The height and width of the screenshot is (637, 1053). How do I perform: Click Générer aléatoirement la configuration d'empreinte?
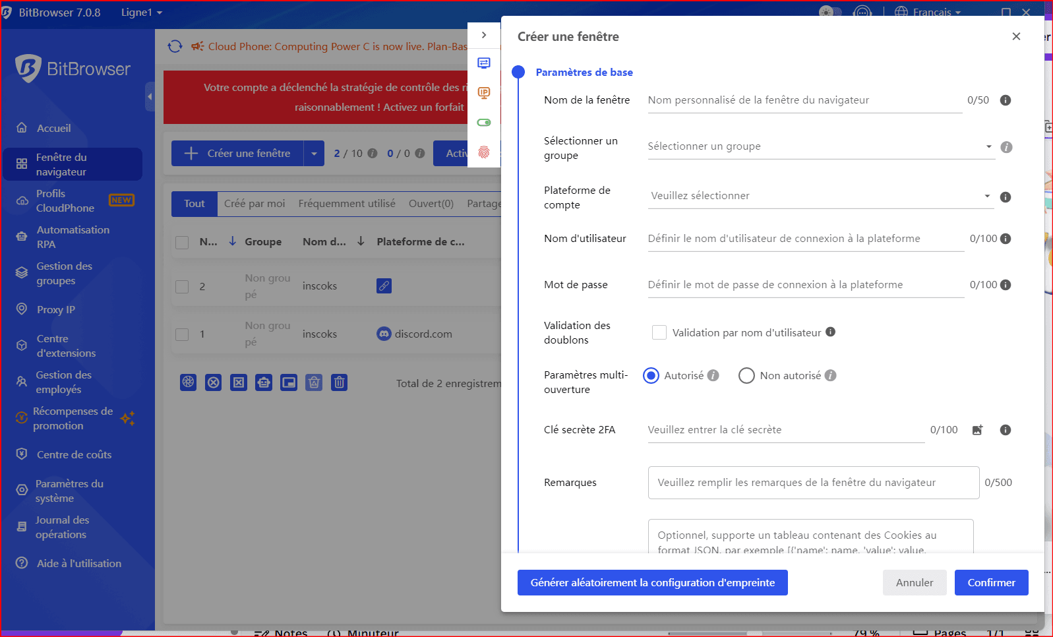click(652, 582)
